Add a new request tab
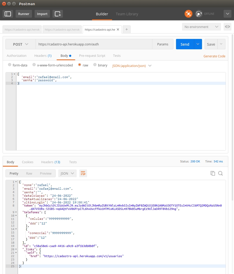This screenshot has height=274, width=234. (127, 29)
